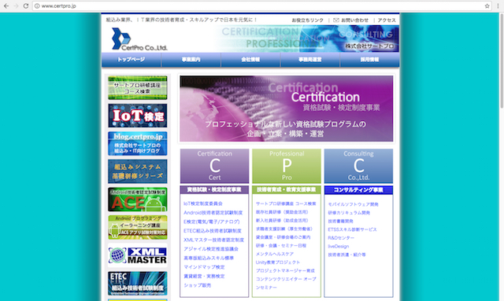This screenshot has width=504, height=301.
Task: Open the ACE Android certification banner
Action: 138,200
